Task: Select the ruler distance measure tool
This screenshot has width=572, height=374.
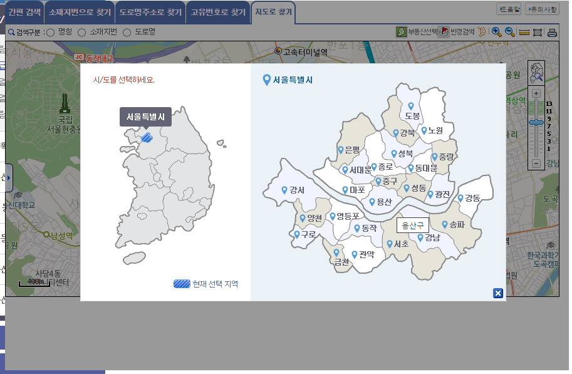Action: (x=524, y=33)
